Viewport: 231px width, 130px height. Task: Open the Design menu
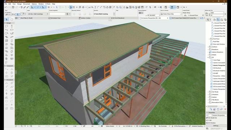tap(19, 4)
